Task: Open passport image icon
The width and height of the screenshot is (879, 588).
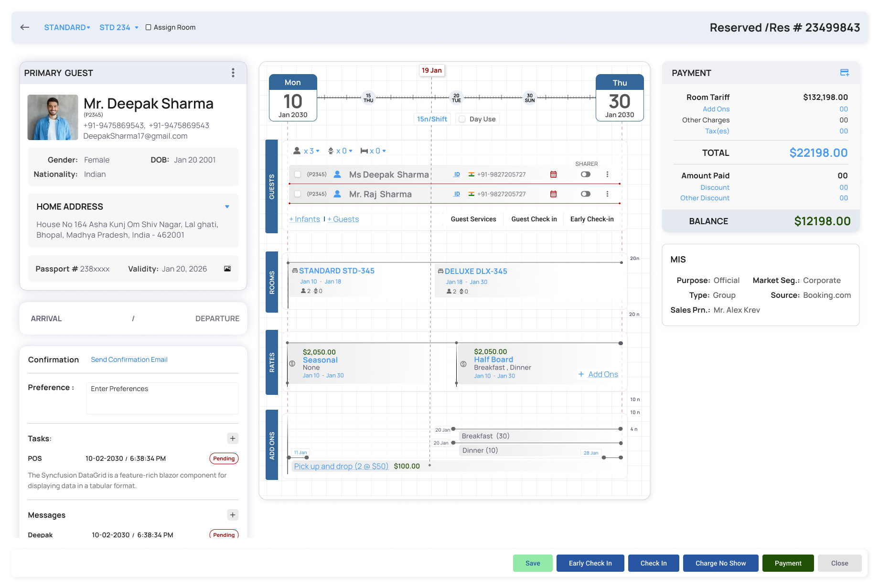Action: pyautogui.click(x=227, y=269)
